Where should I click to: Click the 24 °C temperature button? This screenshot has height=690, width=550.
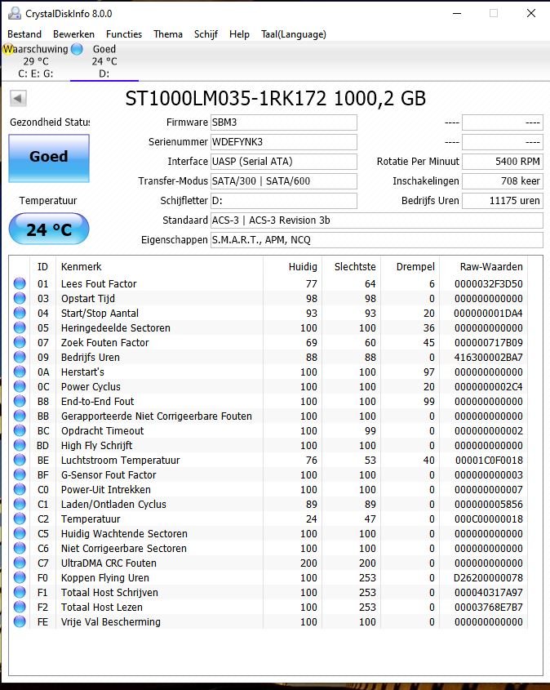(x=49, y=229)
